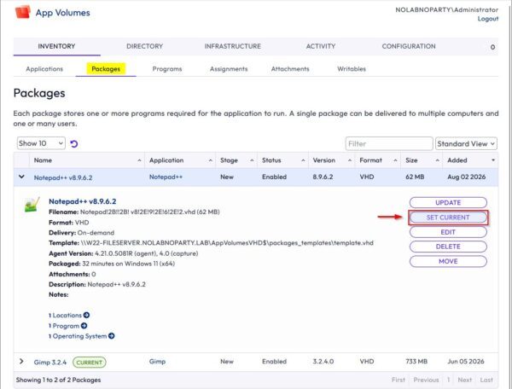Switch to the Writables sub-tab
Screen dimensions: 512x389
tap(352, 69)
